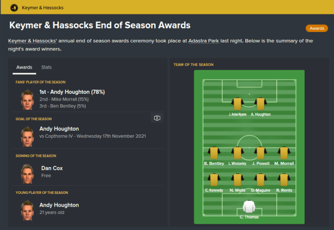Select R. Rents' defender shirt icon
Viewport: 334px width, 230px height.
pyautogui.click(x=283, y=179)
